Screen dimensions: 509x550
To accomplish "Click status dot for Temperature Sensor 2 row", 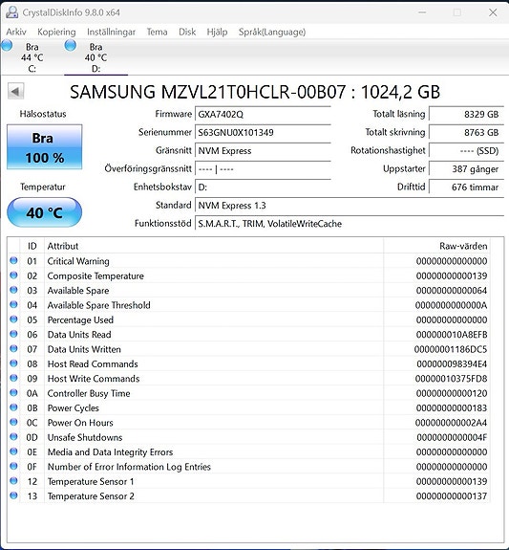I will point(13,495).
